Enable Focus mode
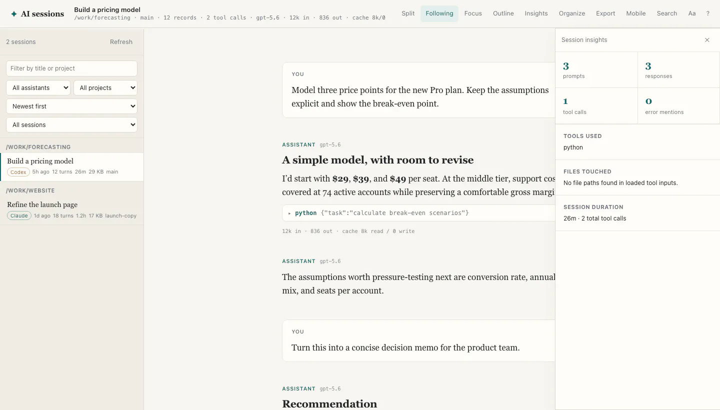The image size is (720, 410). [x=473, y=13]
